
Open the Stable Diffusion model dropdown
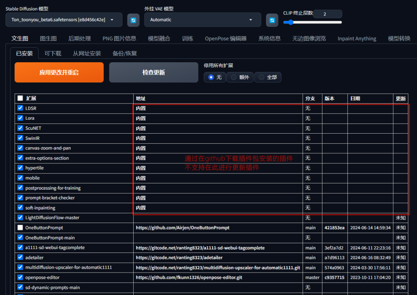pyautogui.click(x=64, y=20)
